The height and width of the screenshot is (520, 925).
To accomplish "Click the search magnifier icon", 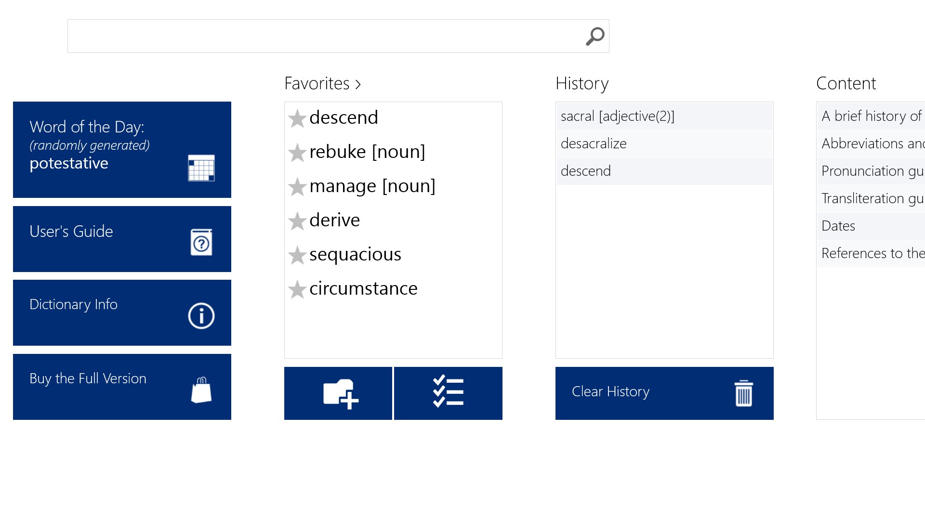I will (595, 36).
